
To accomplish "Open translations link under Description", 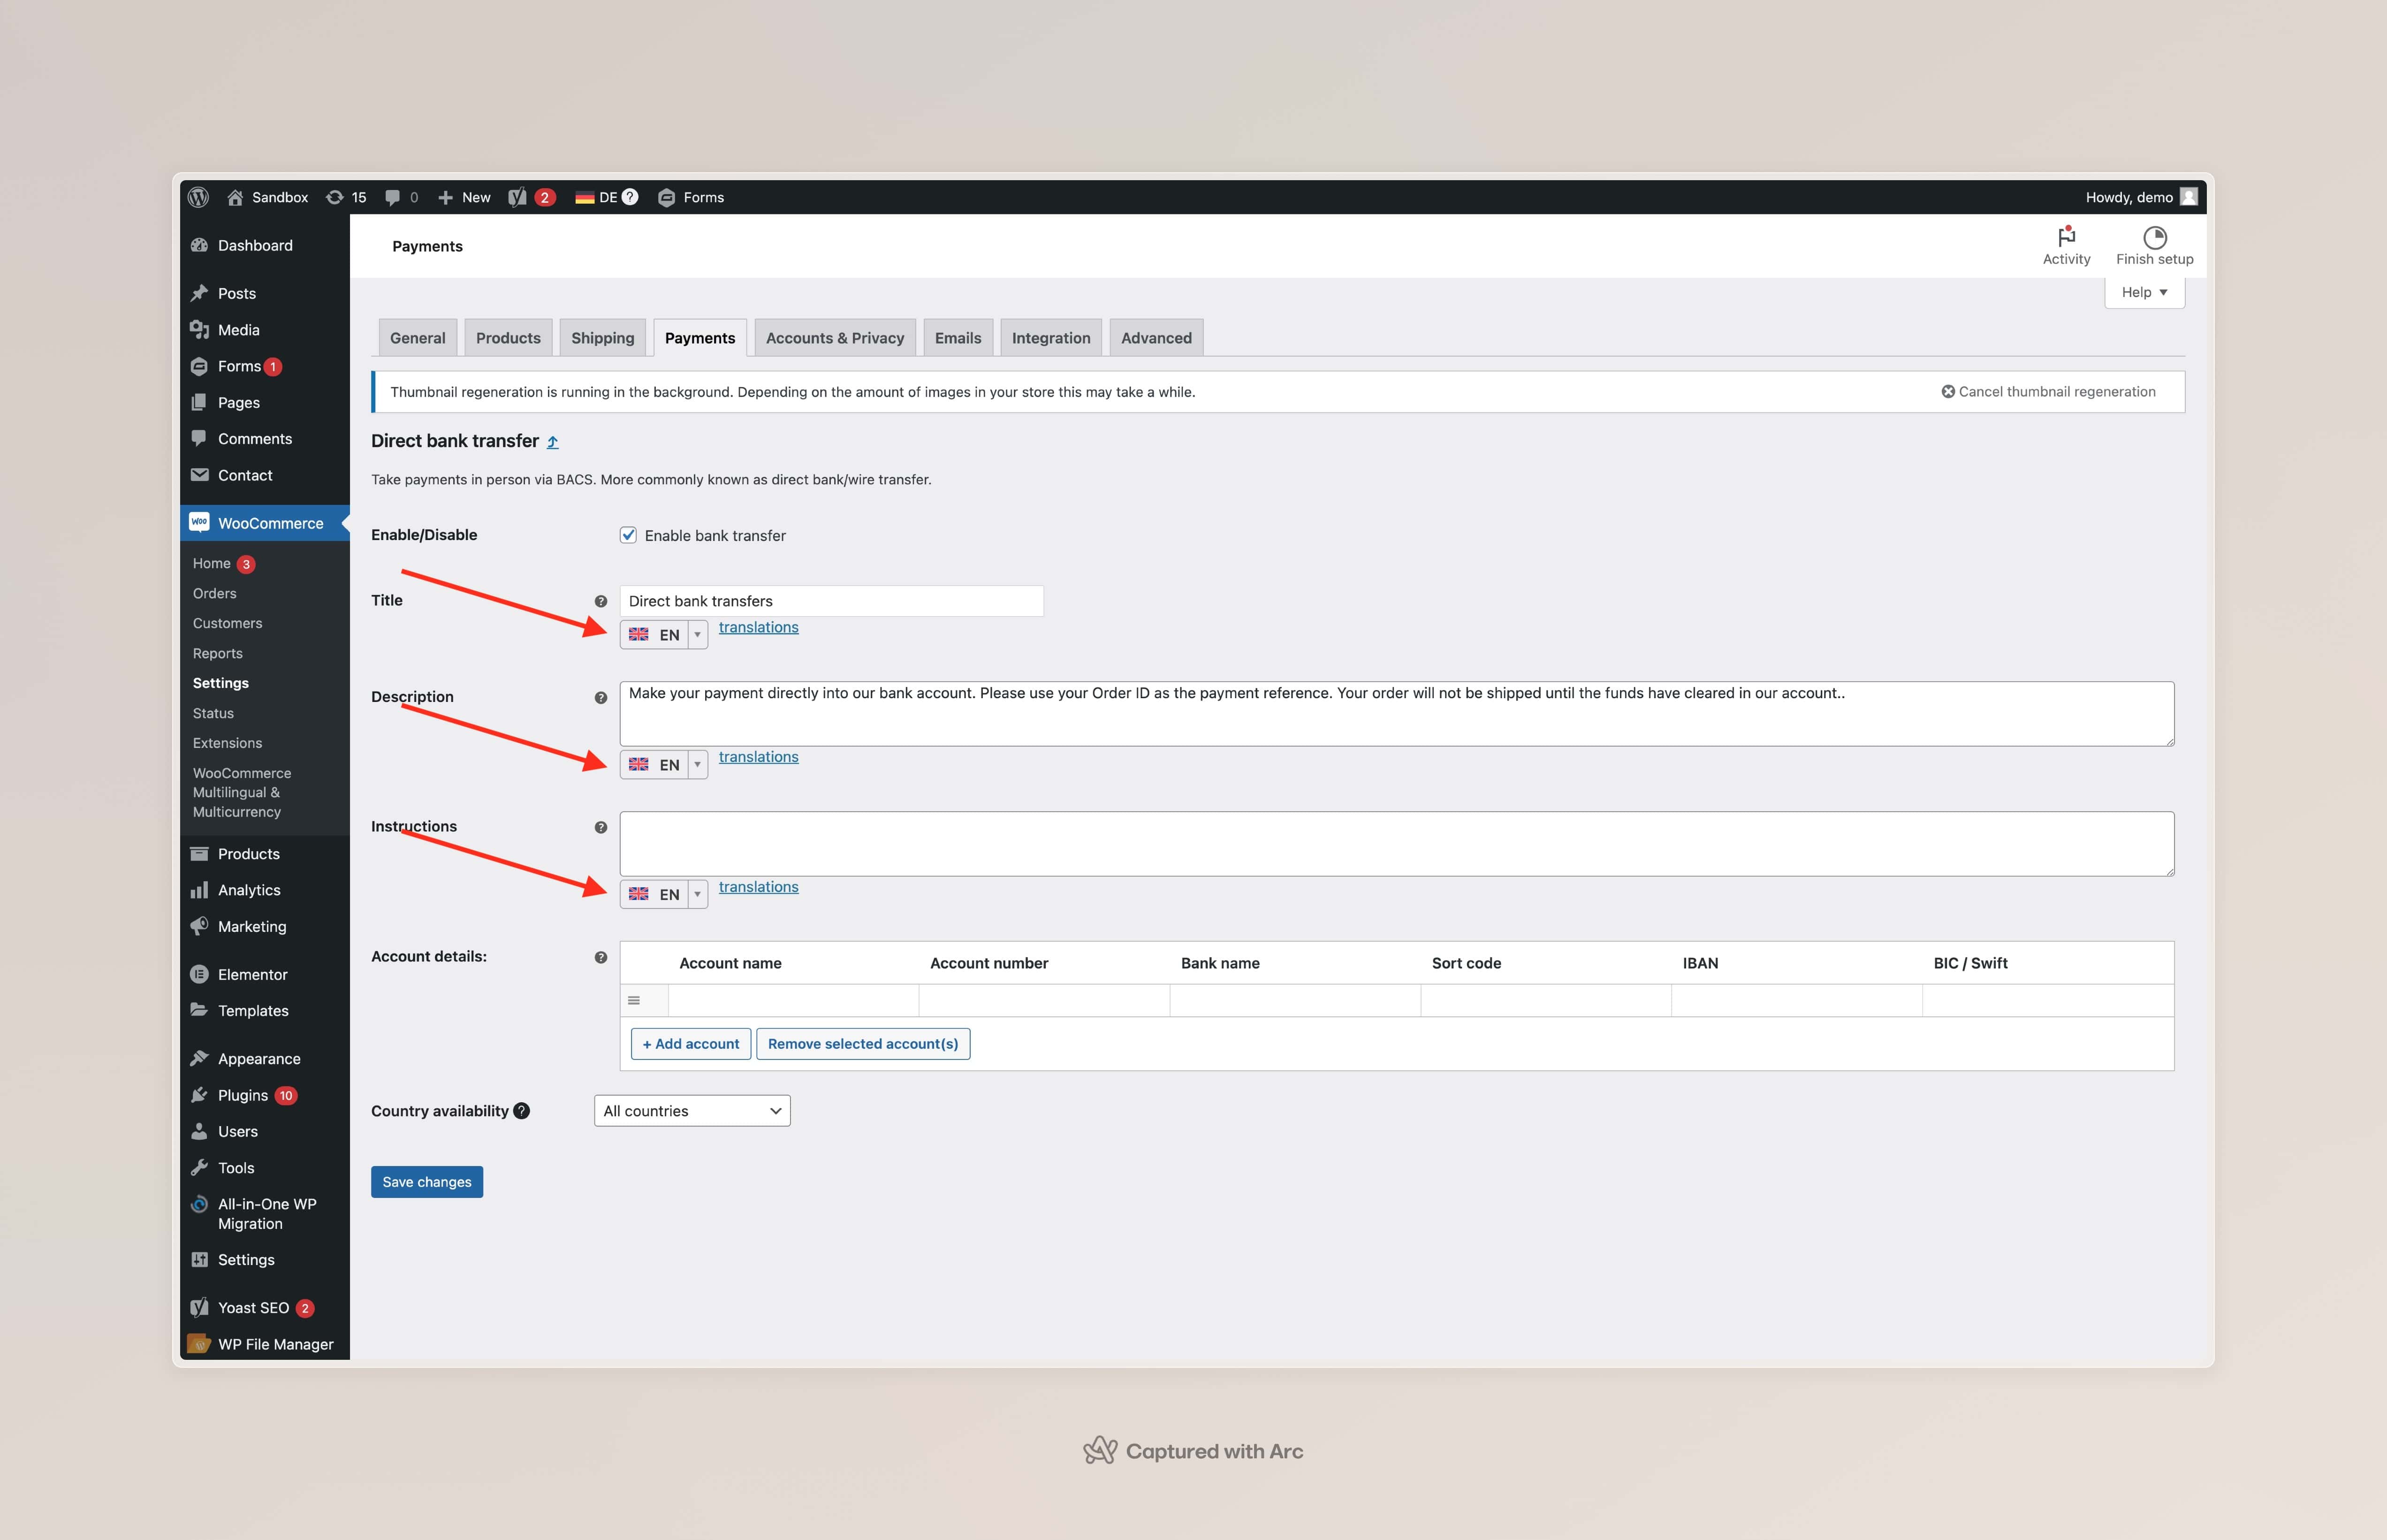I will tap(759, 757).
